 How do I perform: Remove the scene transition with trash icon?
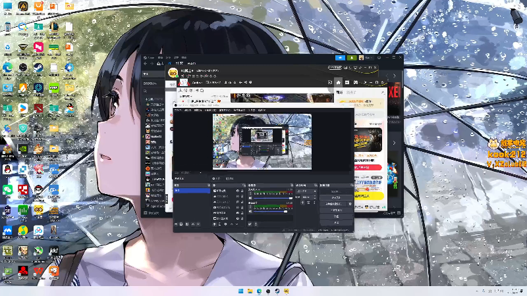pos(308,203)
